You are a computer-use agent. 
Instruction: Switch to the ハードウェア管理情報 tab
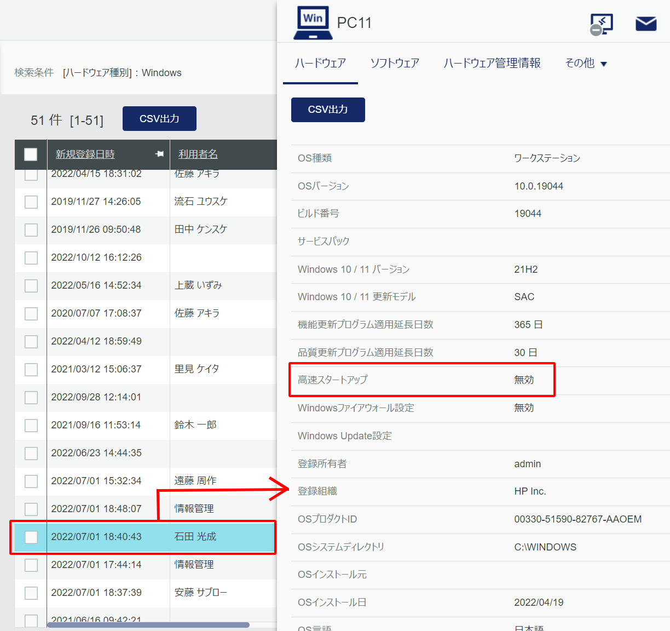[x=492, y=64]
